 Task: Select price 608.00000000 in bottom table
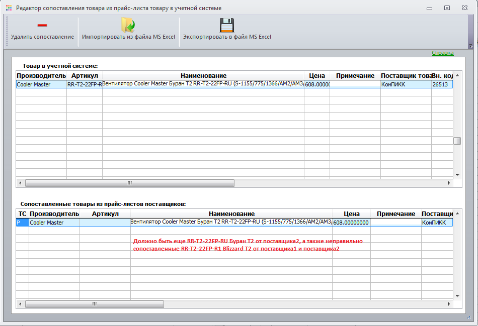(352, 223)
